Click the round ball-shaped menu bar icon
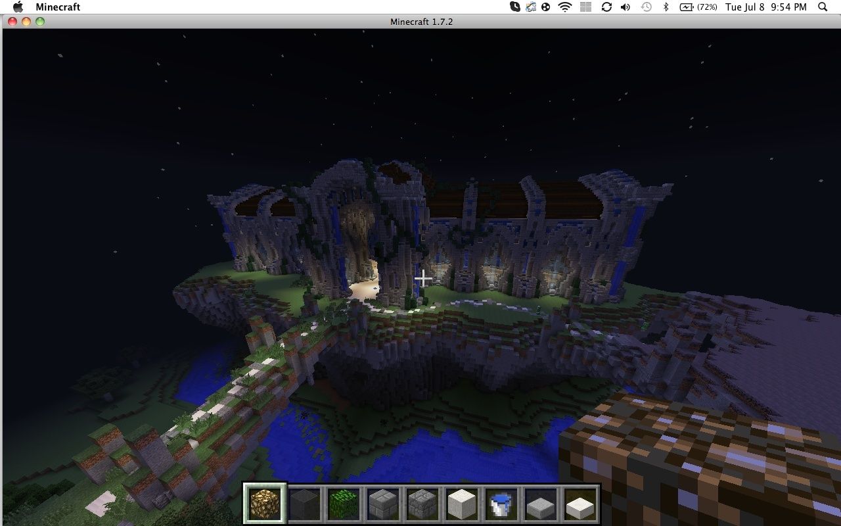This screenshot has width=841, height=526. point(545,7)
